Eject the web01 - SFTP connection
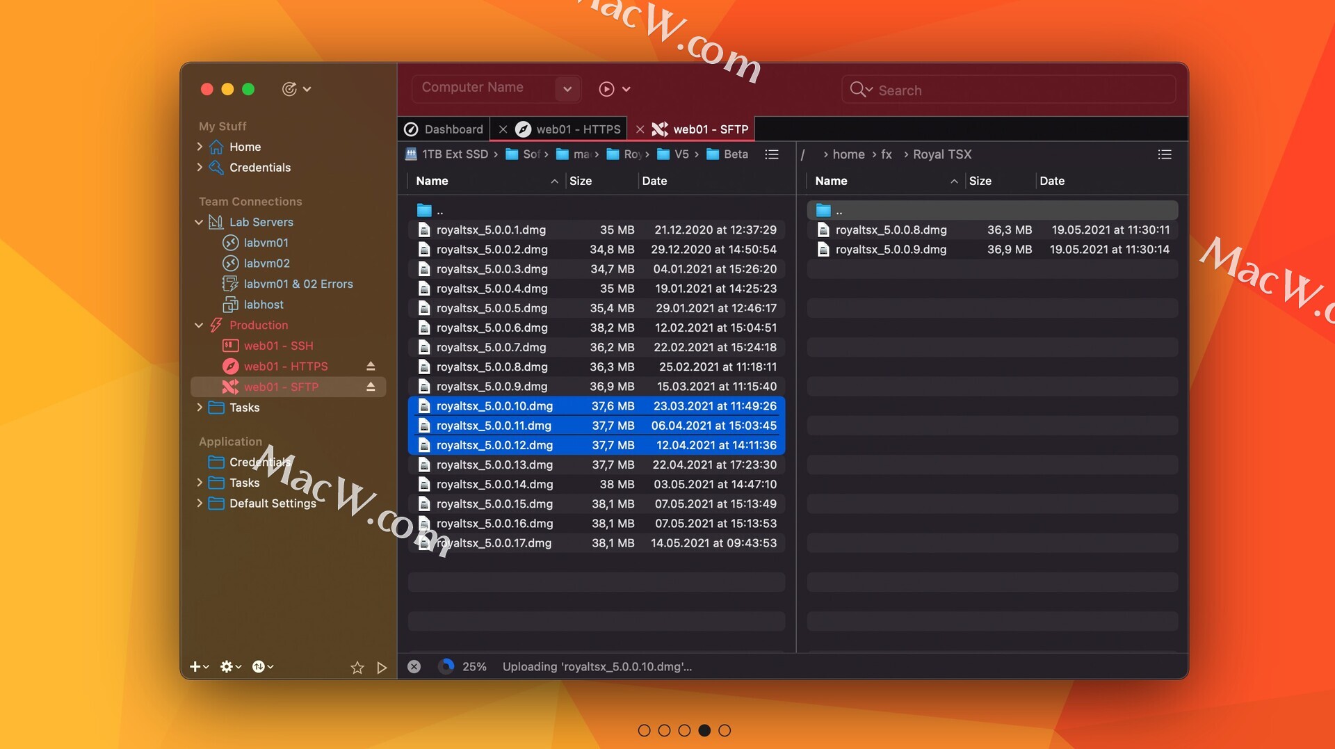1335x749 pixels. coord(371,387)
